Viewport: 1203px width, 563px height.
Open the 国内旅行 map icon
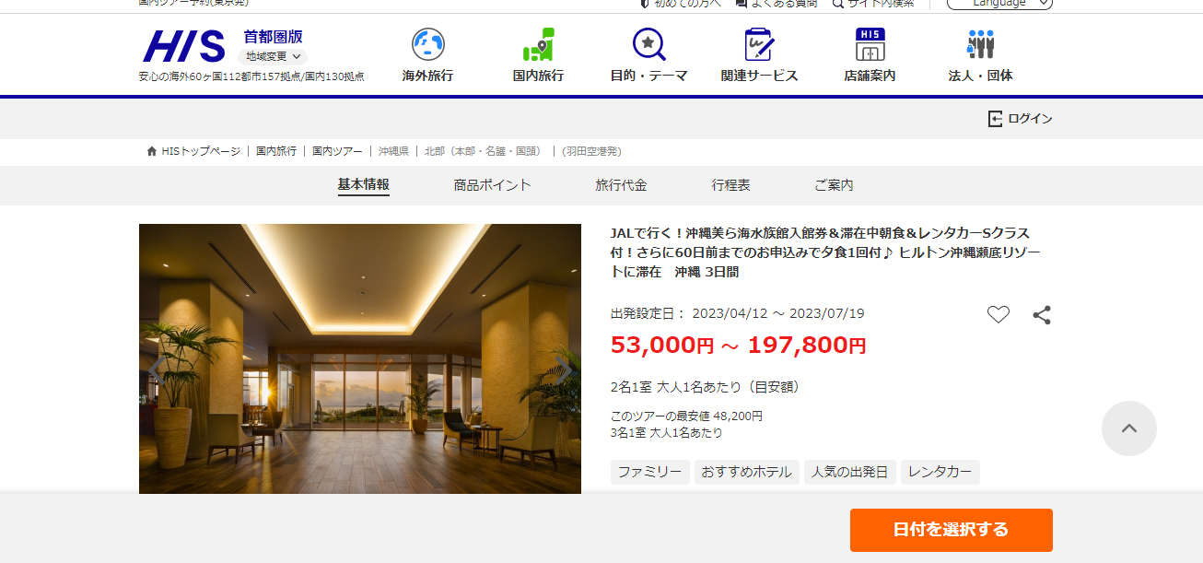(x=538, y=44)
